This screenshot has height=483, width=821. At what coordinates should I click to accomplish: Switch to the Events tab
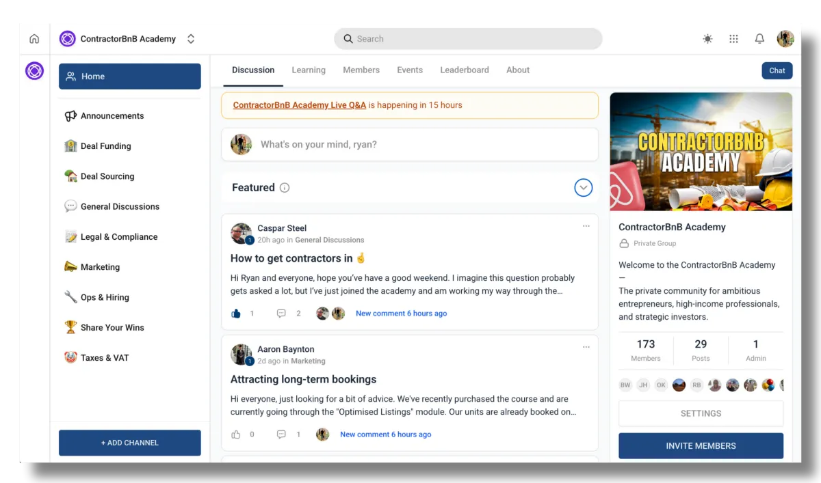click(x=410, y=70)
